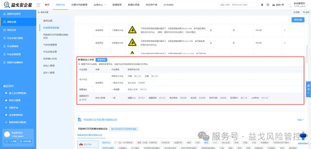Open 作业申请与跟踪 in sidebar

pos(18,38)
